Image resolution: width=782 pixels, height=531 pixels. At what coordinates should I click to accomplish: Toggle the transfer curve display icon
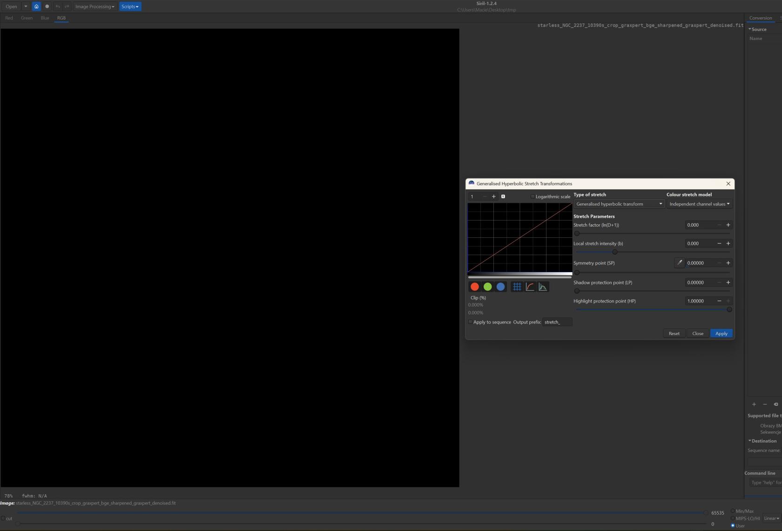click(530, 287)
